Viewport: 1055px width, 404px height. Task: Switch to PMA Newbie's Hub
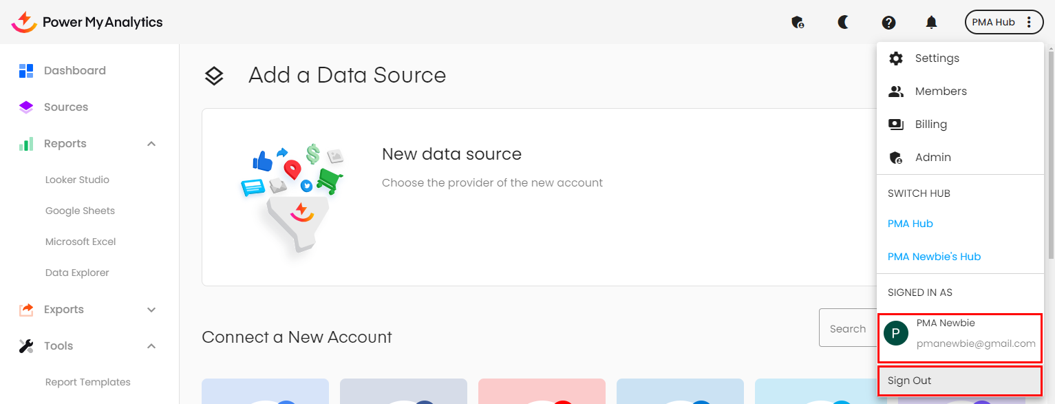pyautogui.click(x=934, y=257)
